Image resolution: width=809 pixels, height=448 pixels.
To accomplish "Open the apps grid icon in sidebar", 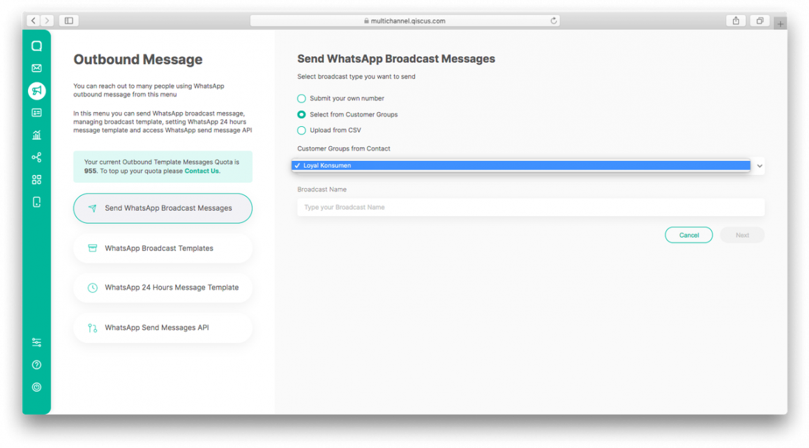I will (x=36, y=179).
